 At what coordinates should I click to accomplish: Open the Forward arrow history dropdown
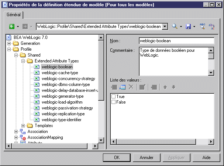tap(31, 26)
